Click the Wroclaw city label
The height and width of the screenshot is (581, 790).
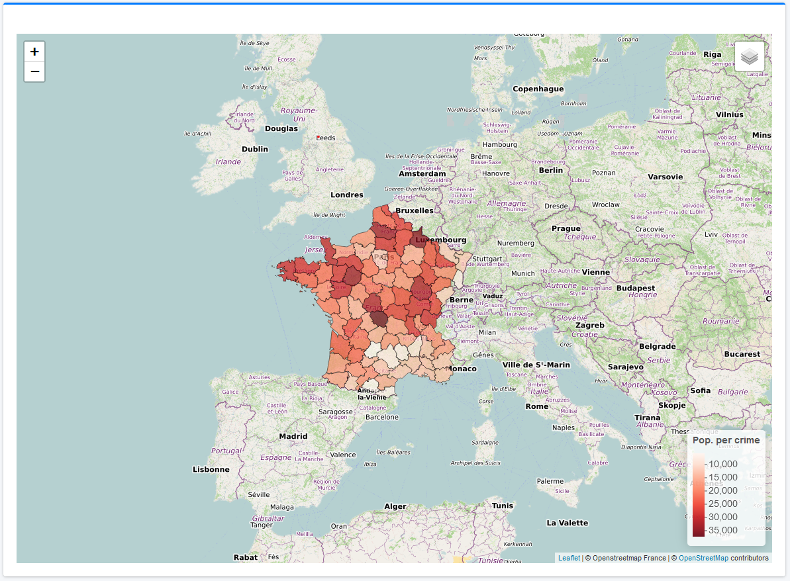[606, 205]
